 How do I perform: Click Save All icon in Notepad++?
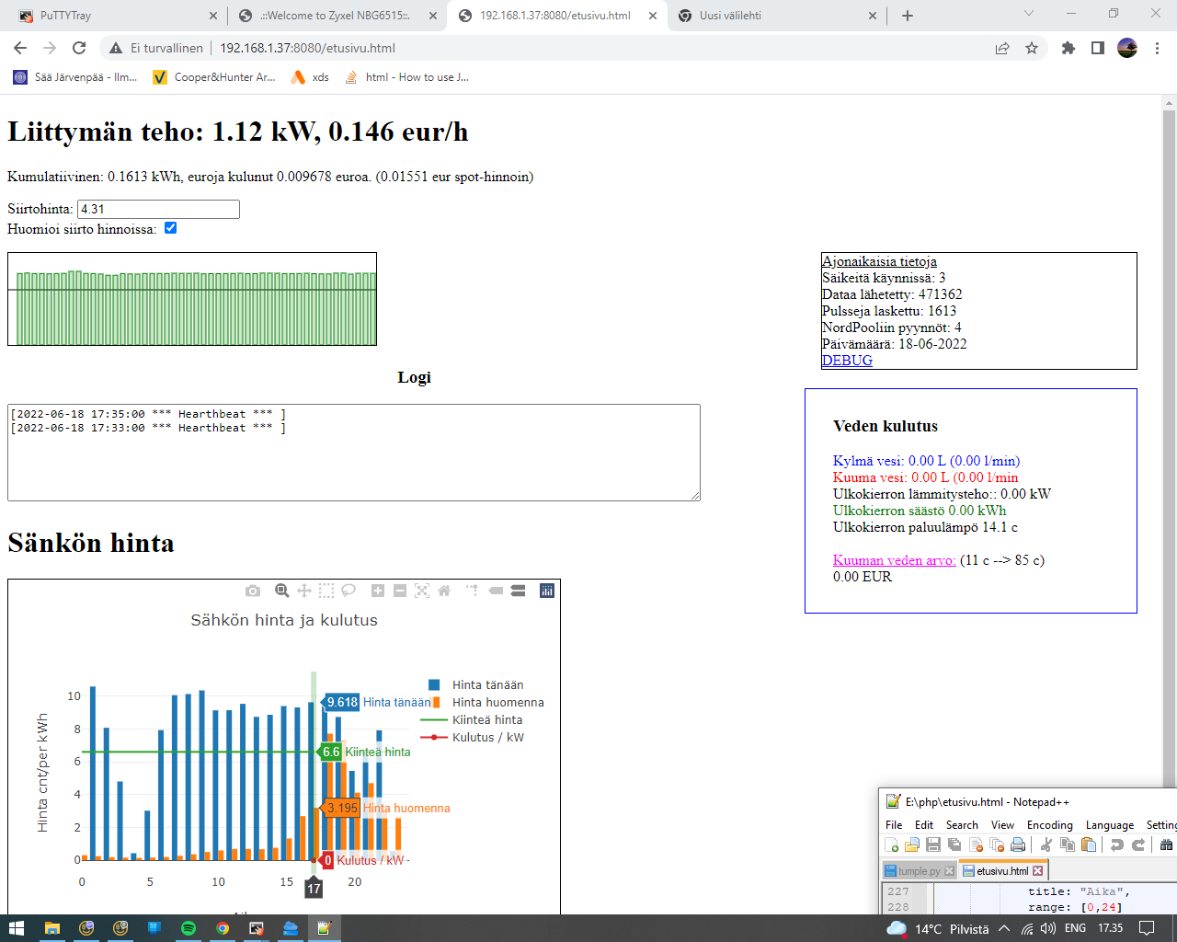(954, 844)
